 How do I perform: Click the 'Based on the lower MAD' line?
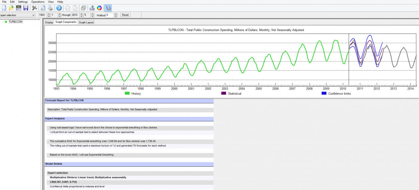point(82,155)
